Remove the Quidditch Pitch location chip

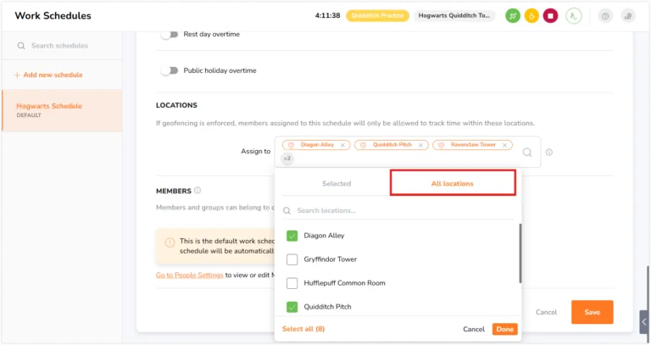click(x=420, y=145)
